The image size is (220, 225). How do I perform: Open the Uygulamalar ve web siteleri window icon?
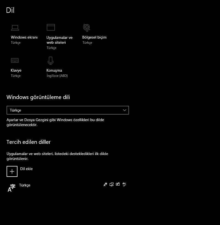[x=51, y=27]
